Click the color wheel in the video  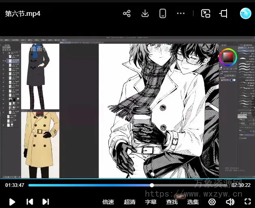pos(228,58)
